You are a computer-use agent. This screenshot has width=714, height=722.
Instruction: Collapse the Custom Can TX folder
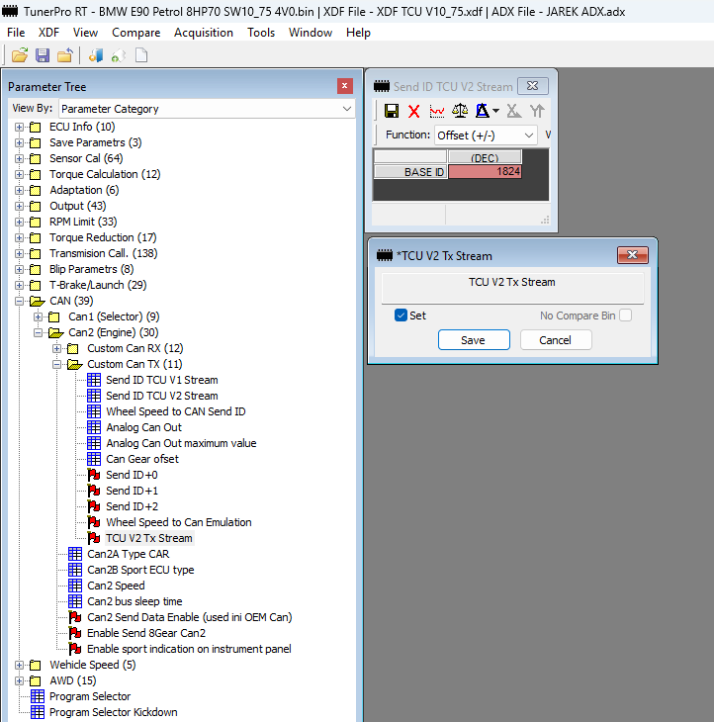click(x=57, y=364)
